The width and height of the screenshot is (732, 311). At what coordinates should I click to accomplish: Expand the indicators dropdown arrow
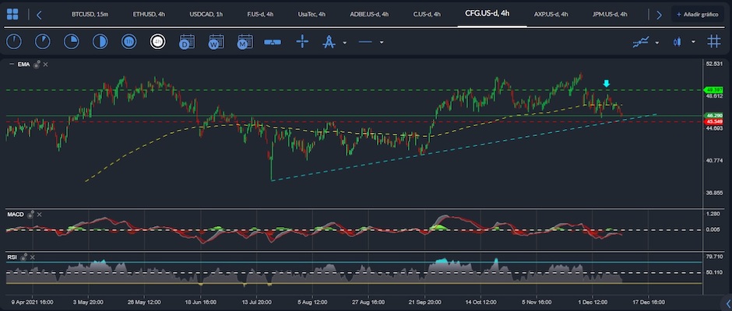(x=656, y=43)
